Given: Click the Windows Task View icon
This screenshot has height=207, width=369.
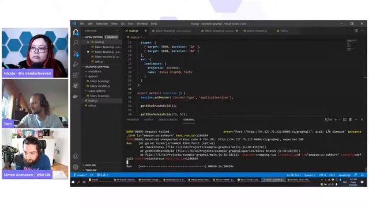Looking at the screenshot, I should pyautogui.click(x=84, y=182).
